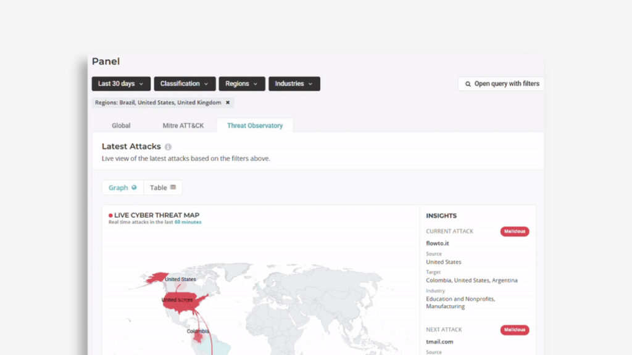Click the red live indicator dot
Screen dimensions: 632x355
pos(110,216)
